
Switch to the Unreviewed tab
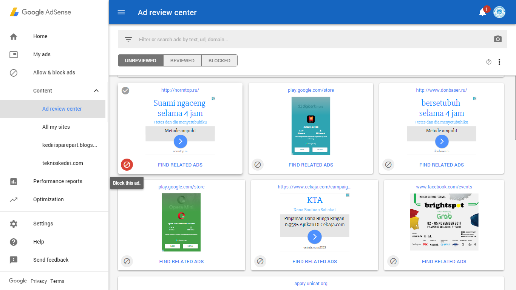coord(141,60)
